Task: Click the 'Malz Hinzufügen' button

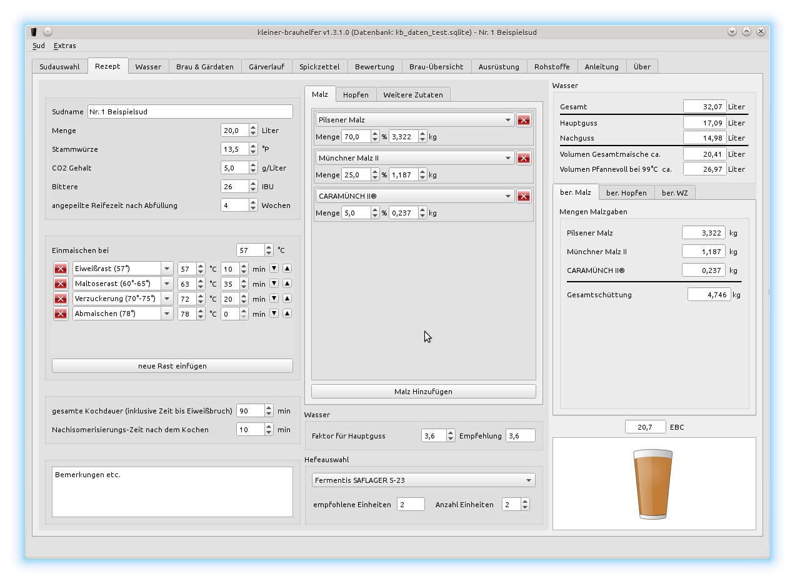Action: tap(423, 392)
